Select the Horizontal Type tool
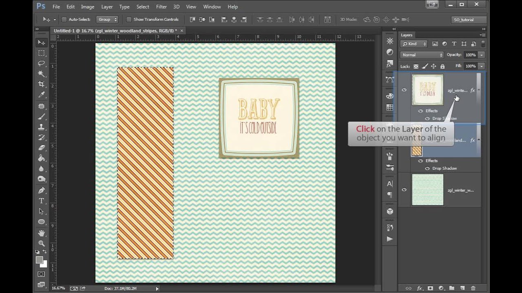Image resolution: width=522 pixels, height=293 pixels. coord(41,201)
